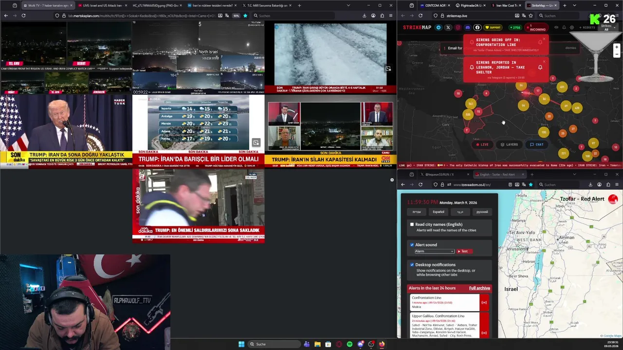The height and width of the screenshot is (350, 623).
Task: Enable Read city names (English) checkbox
Action: 412,225
